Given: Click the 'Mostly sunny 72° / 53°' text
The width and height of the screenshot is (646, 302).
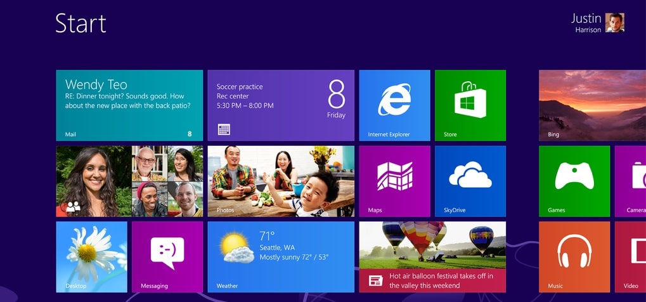Looking at the screenshot, I should [x=294, y=257].
